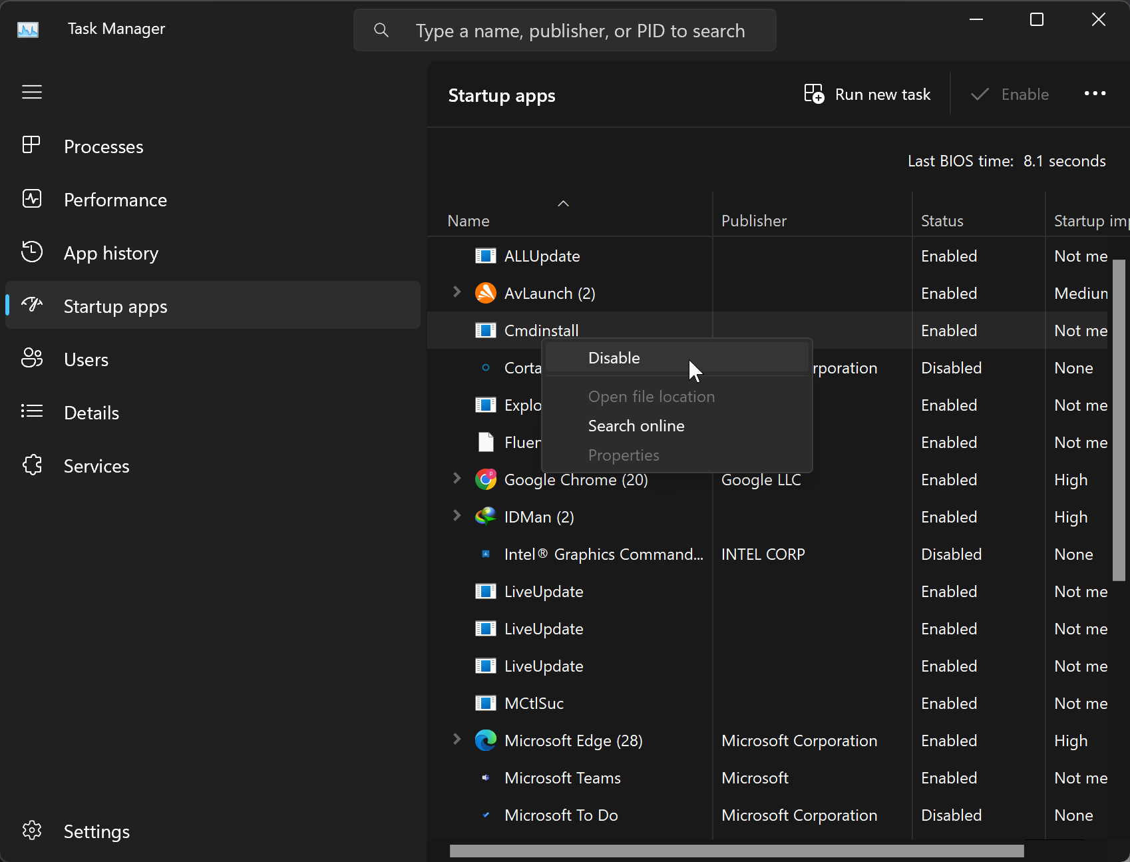Click the vertical scrollbar thumb
Viewport: 1130px width, 862px height.
point(1119,420)
